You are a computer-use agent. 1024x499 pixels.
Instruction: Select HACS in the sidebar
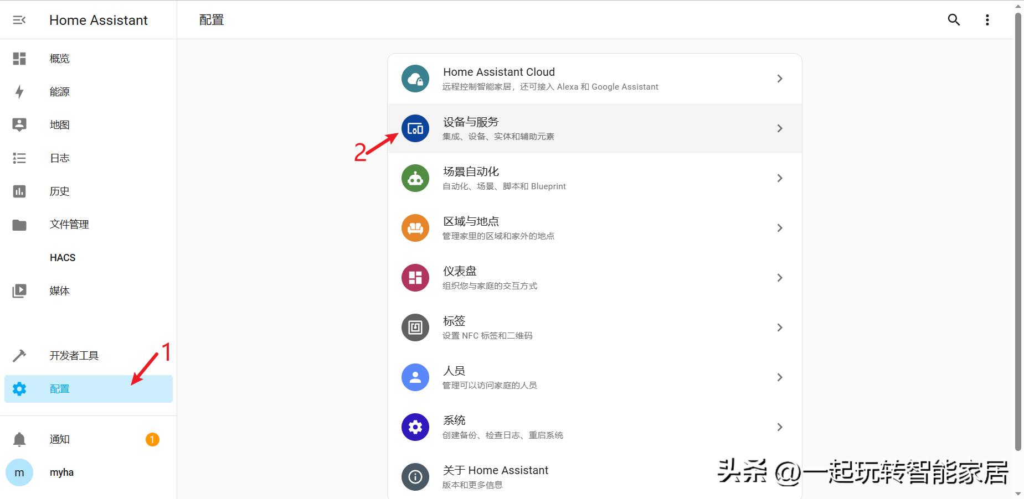63,257
